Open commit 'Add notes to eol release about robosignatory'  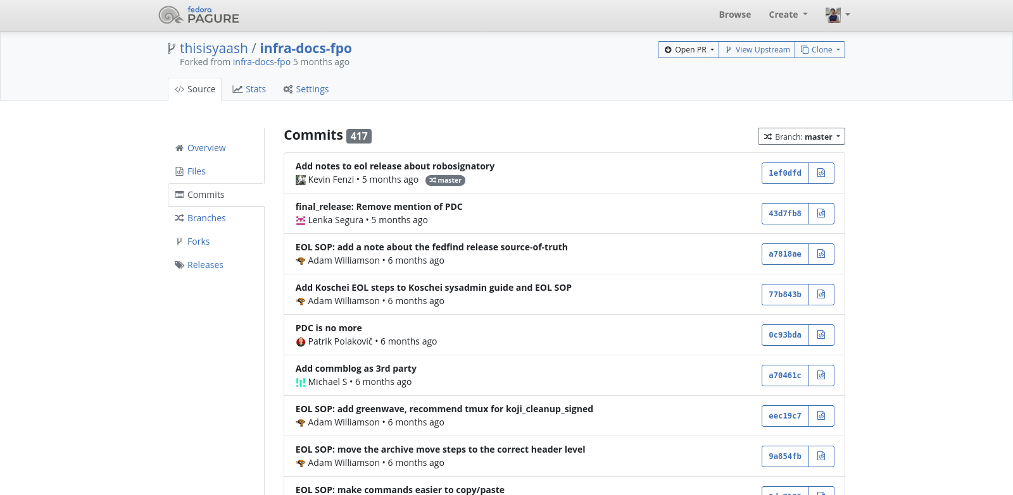(x=395, y=166)
